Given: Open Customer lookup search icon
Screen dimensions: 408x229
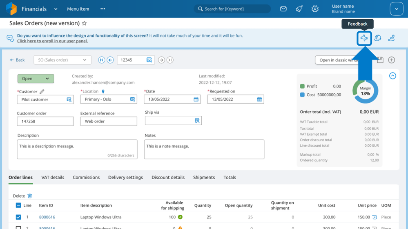Looking at the screenshot, I should [69, 99].
